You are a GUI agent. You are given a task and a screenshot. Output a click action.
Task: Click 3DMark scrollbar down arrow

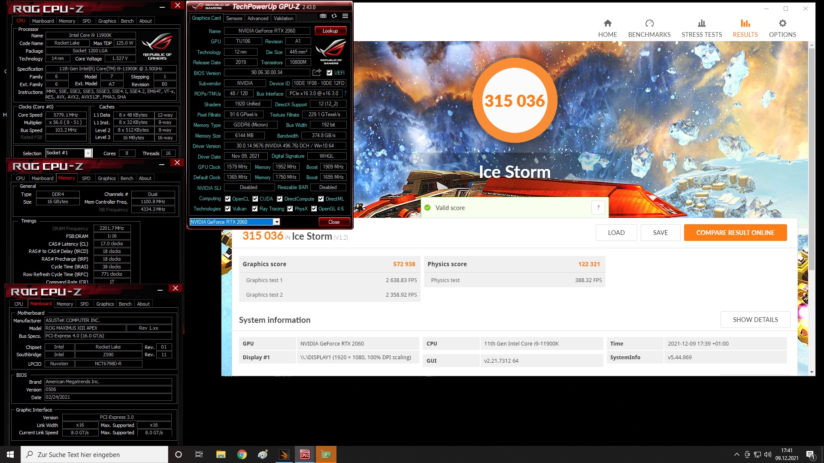[x=812, y=372]
